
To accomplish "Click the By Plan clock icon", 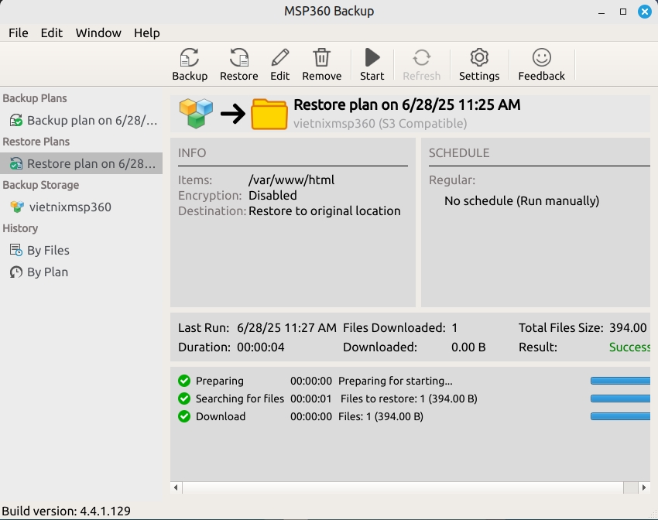I will 16,272.
